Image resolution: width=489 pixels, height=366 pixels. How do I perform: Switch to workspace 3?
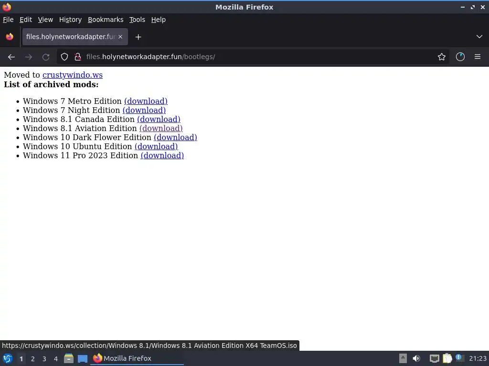click(x=44, y=359)
